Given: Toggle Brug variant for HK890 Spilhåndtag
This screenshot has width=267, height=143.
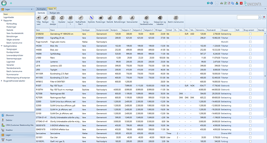Looking at the screenshot, I should coord(250,54).
